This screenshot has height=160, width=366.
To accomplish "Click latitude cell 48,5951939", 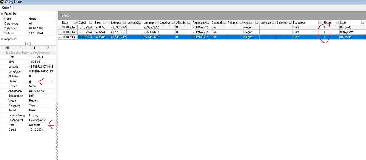I will (118, 27).
